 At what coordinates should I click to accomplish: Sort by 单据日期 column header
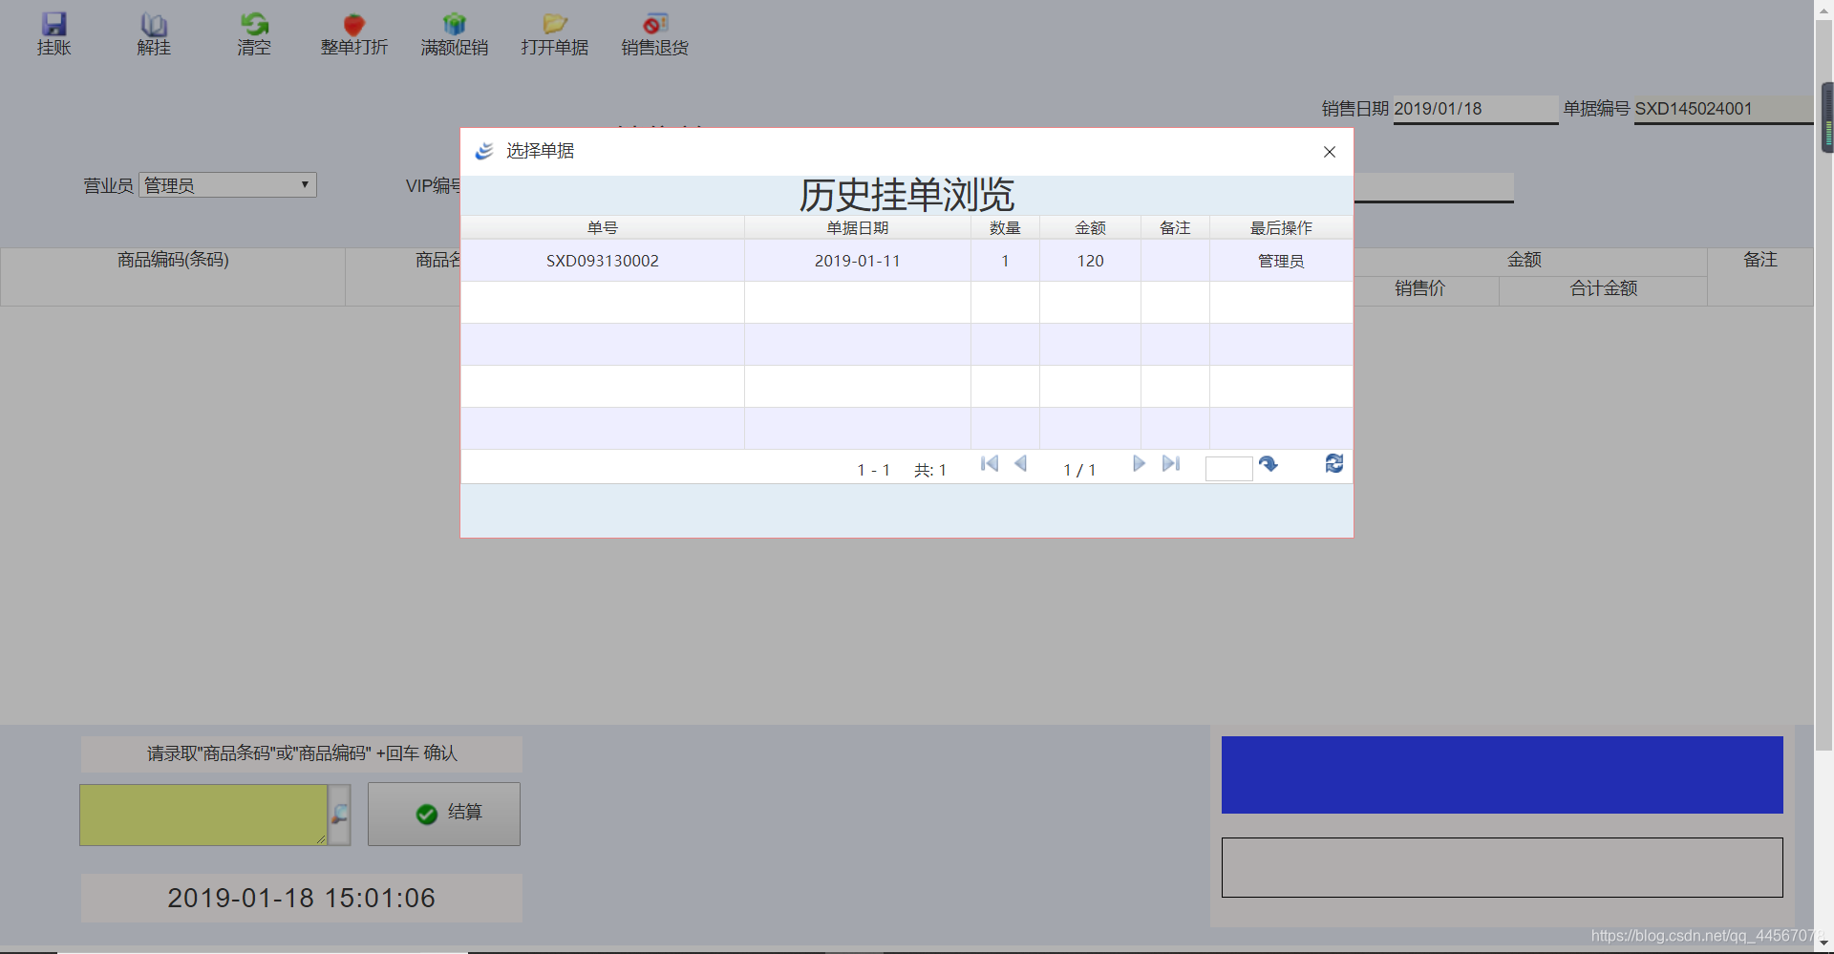point(857,227)
